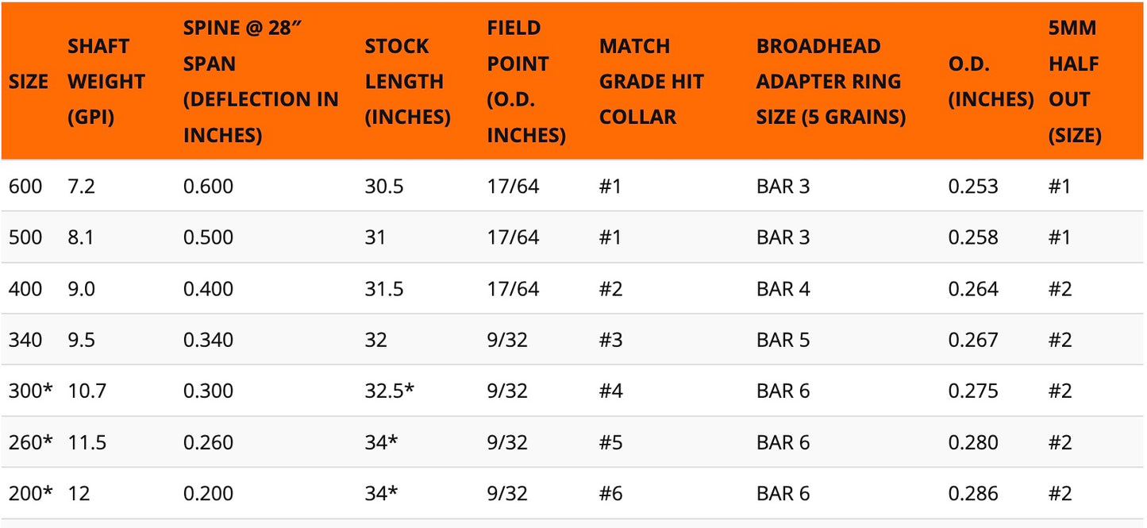1147x528 pixels.
Task: Select the SHAFT WEIGHT (GPI) column header
Action: pos(106,82)
